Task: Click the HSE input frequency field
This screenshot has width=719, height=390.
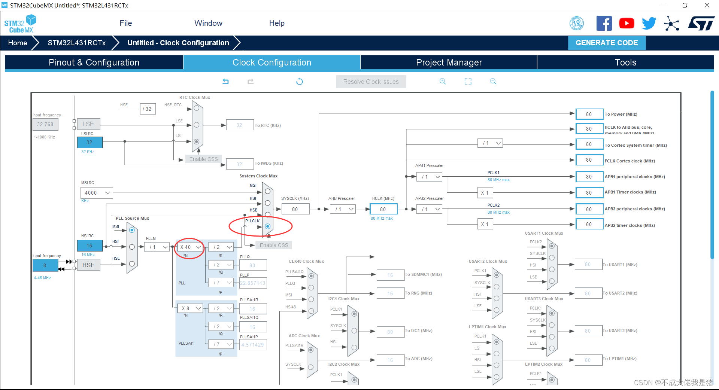Action: [x=45, y=265]
